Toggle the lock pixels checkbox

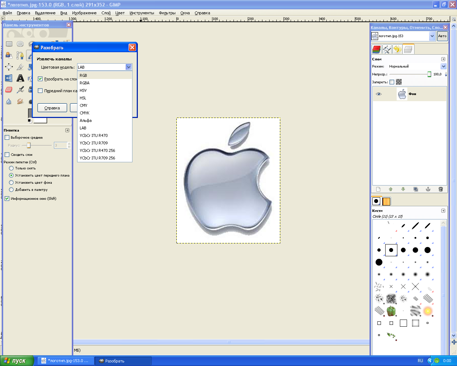pyautogui.click(x=392, y=82)
